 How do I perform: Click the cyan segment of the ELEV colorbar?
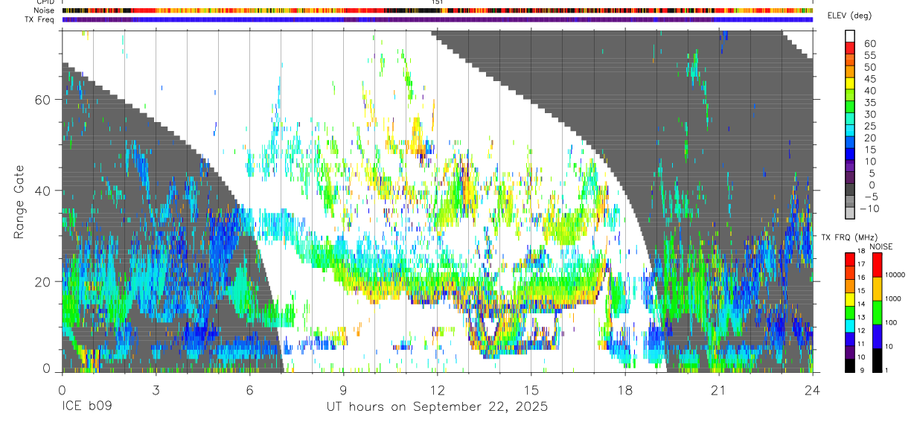click(850, 132)
